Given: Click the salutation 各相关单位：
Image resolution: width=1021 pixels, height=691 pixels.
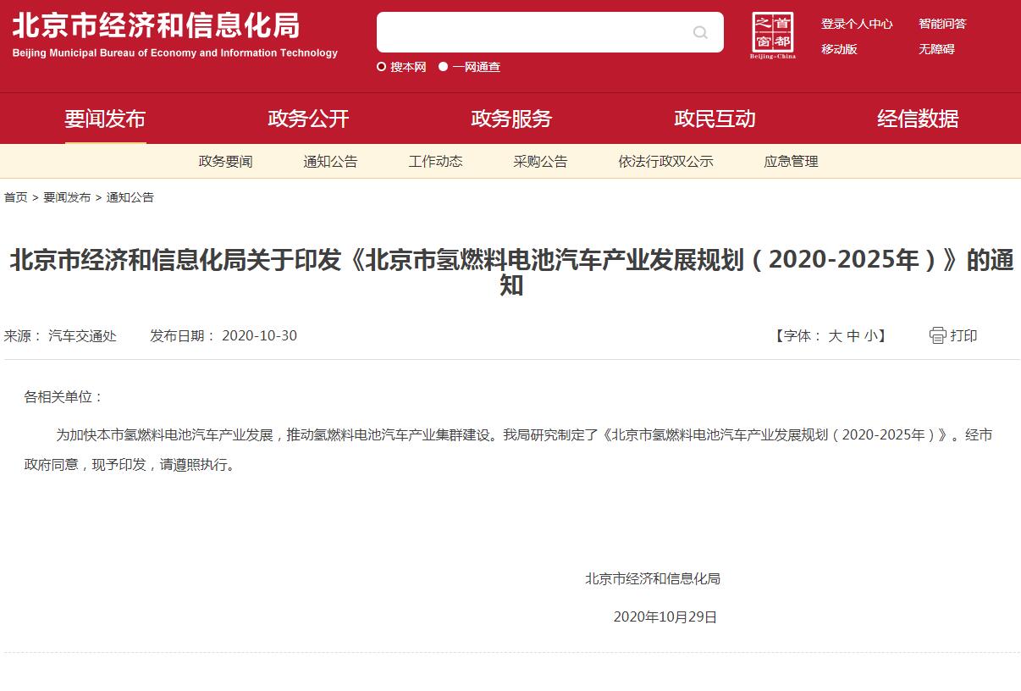Looking at the screenshot, I should coord(63,396).
